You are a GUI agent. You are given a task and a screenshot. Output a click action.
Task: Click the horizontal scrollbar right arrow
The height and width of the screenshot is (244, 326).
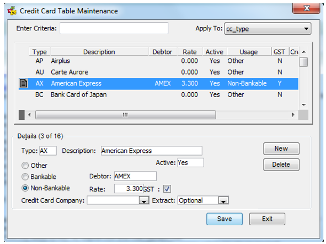[x=293, y=115]
